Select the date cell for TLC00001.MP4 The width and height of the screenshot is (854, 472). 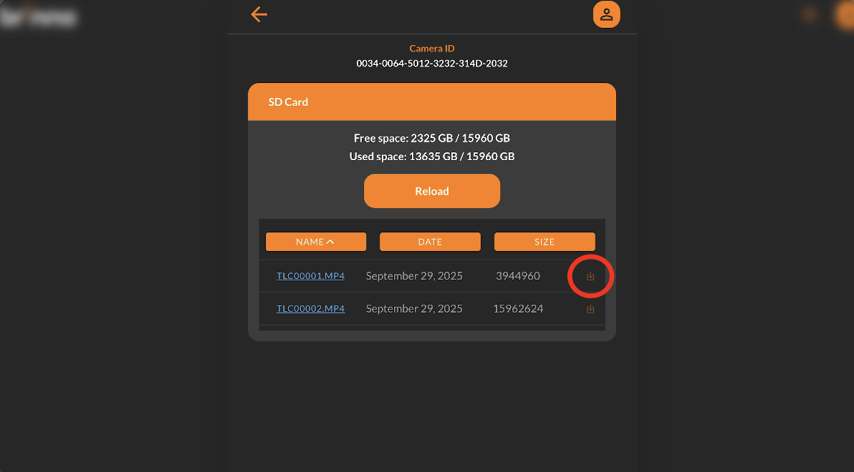pos(414,276)
